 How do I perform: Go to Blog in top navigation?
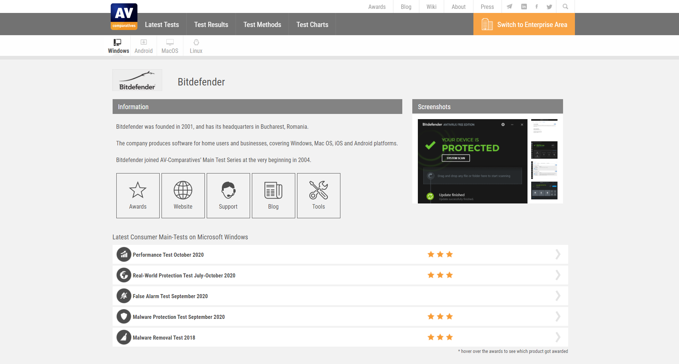406,7
